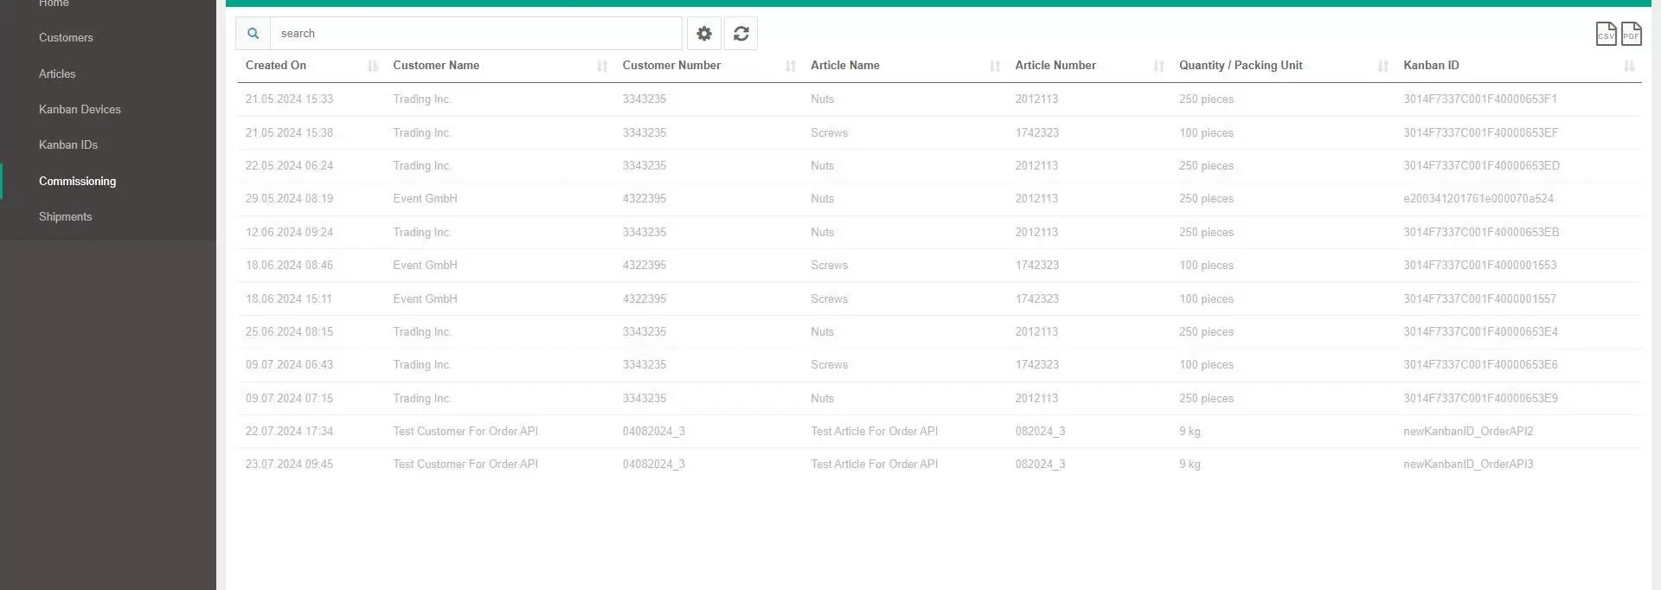Click Screws in 09.07.2024 06:43 row
The image size is (1661, 590).
pyautogui.click(x=829, y=365)
